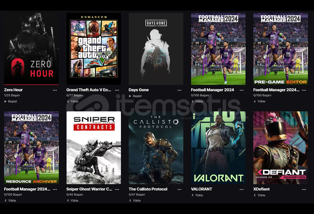Open the VALORANT game cover
This screenshot has height=214, width=314.
coord(218,148)
